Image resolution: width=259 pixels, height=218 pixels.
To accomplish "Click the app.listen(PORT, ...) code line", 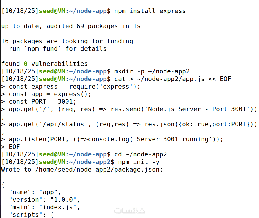I will [116, 139].
